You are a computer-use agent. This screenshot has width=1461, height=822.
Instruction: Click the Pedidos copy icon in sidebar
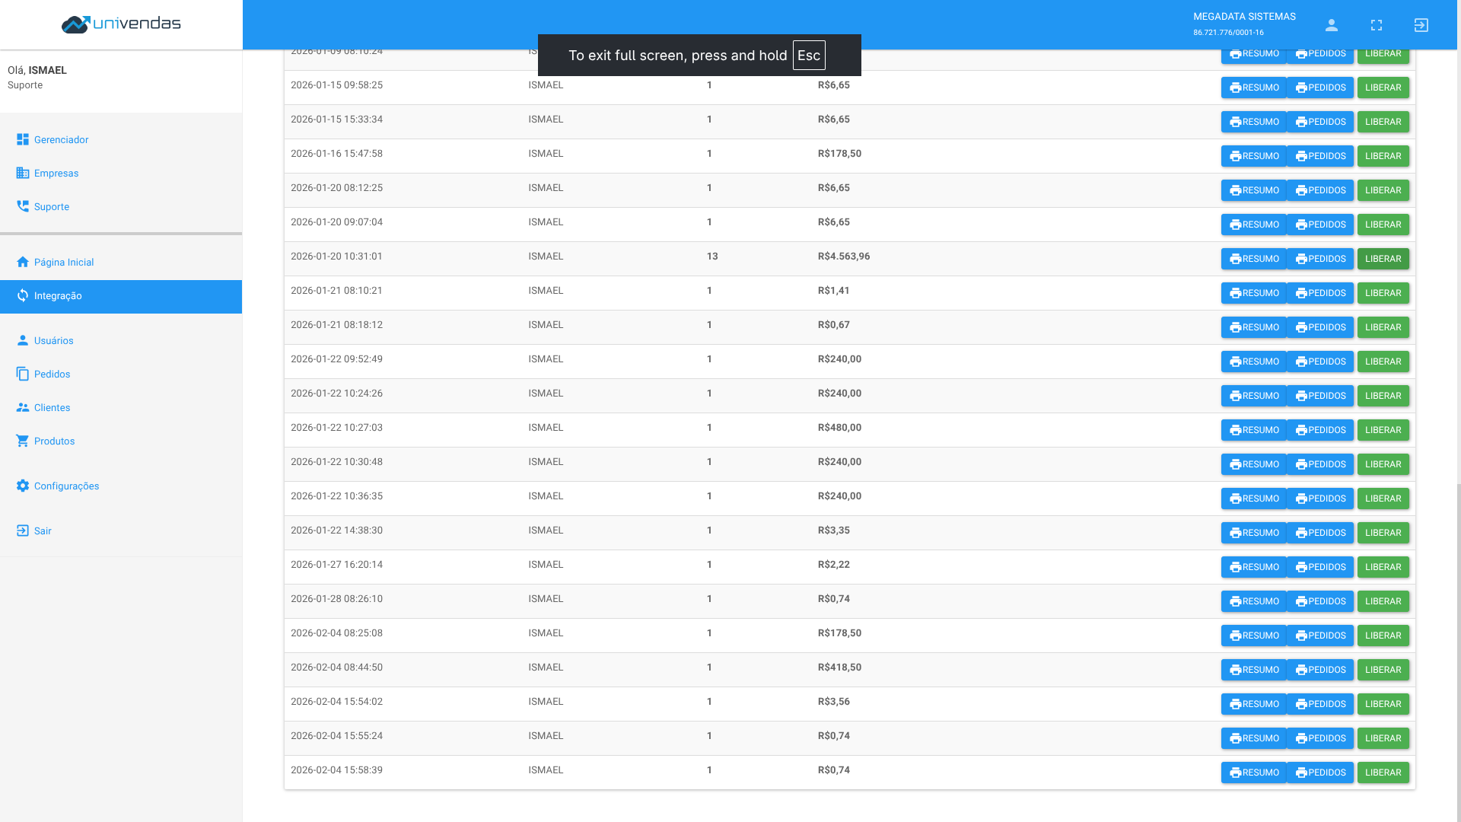pyautogui.click(x=23, y=374)
